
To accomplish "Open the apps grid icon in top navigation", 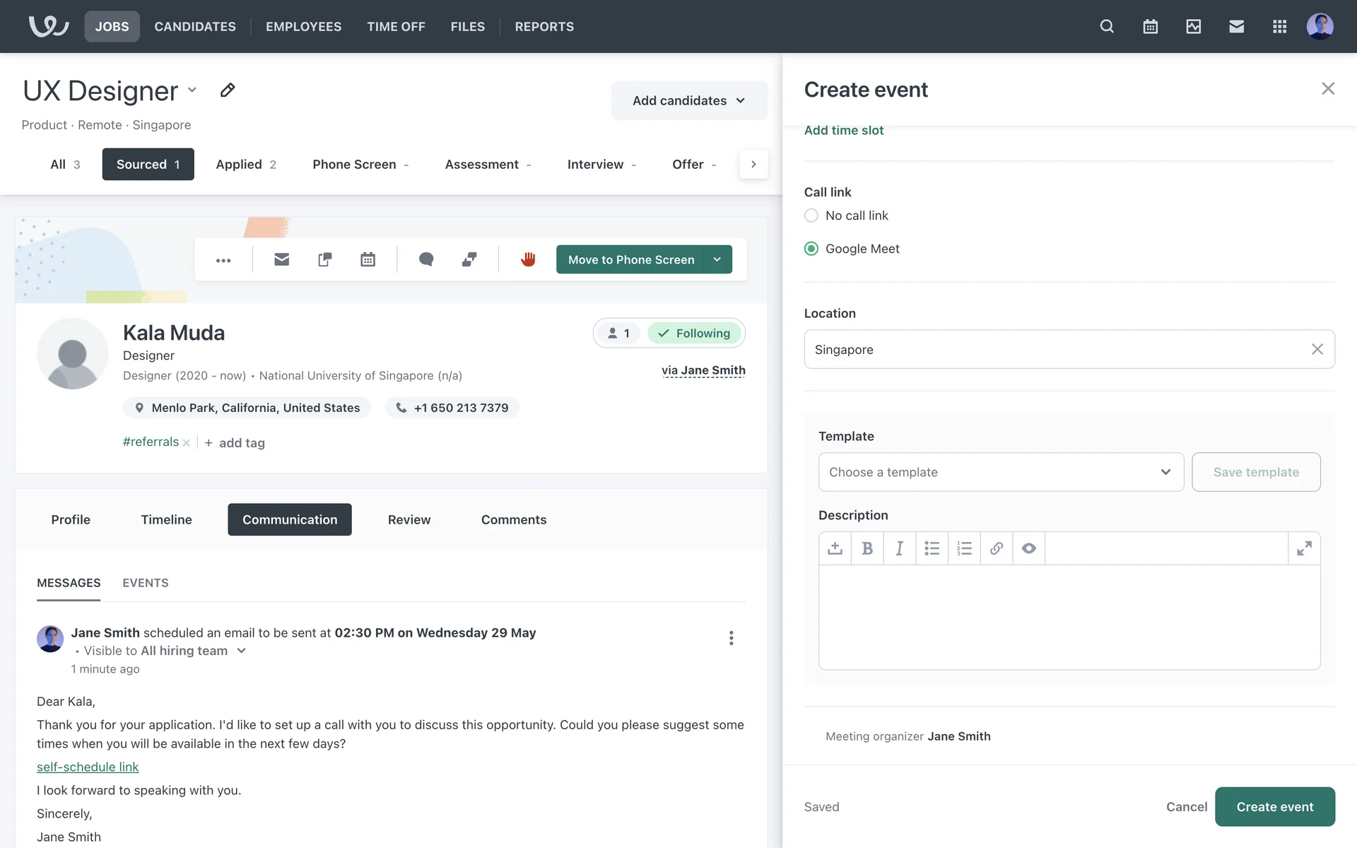I will click(x=1279, y=26).
